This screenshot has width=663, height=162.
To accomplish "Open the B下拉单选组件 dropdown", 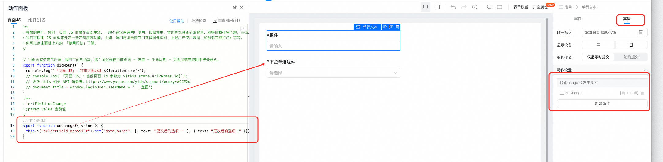I will point(333,73).
